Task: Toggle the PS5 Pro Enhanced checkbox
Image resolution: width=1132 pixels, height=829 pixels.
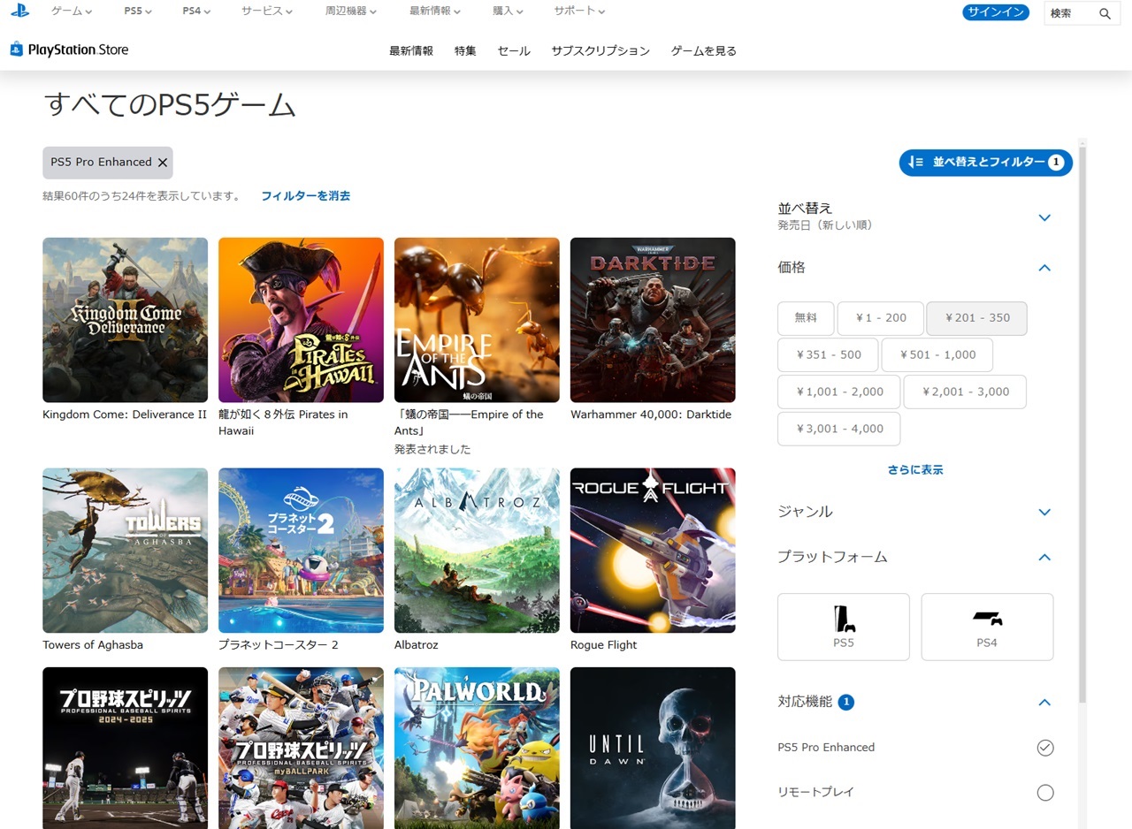Action: [x=1045, y=748]
